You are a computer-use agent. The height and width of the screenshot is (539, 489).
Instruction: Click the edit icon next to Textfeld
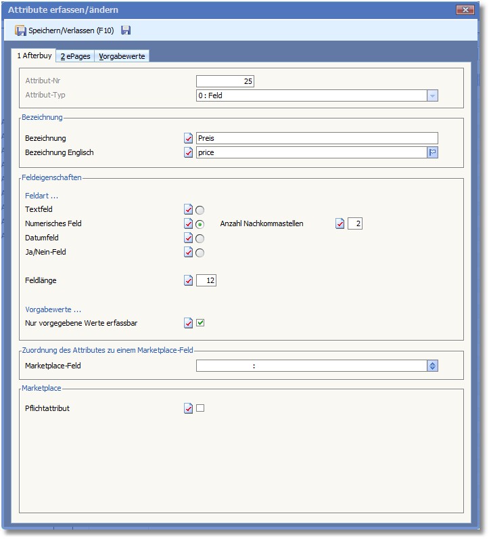[189, 209]
